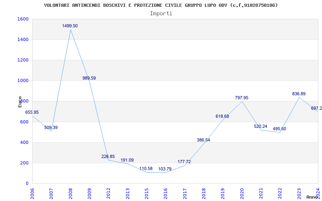Select the Euro y-axis title
Screen dimensions: 322x201
20,102
